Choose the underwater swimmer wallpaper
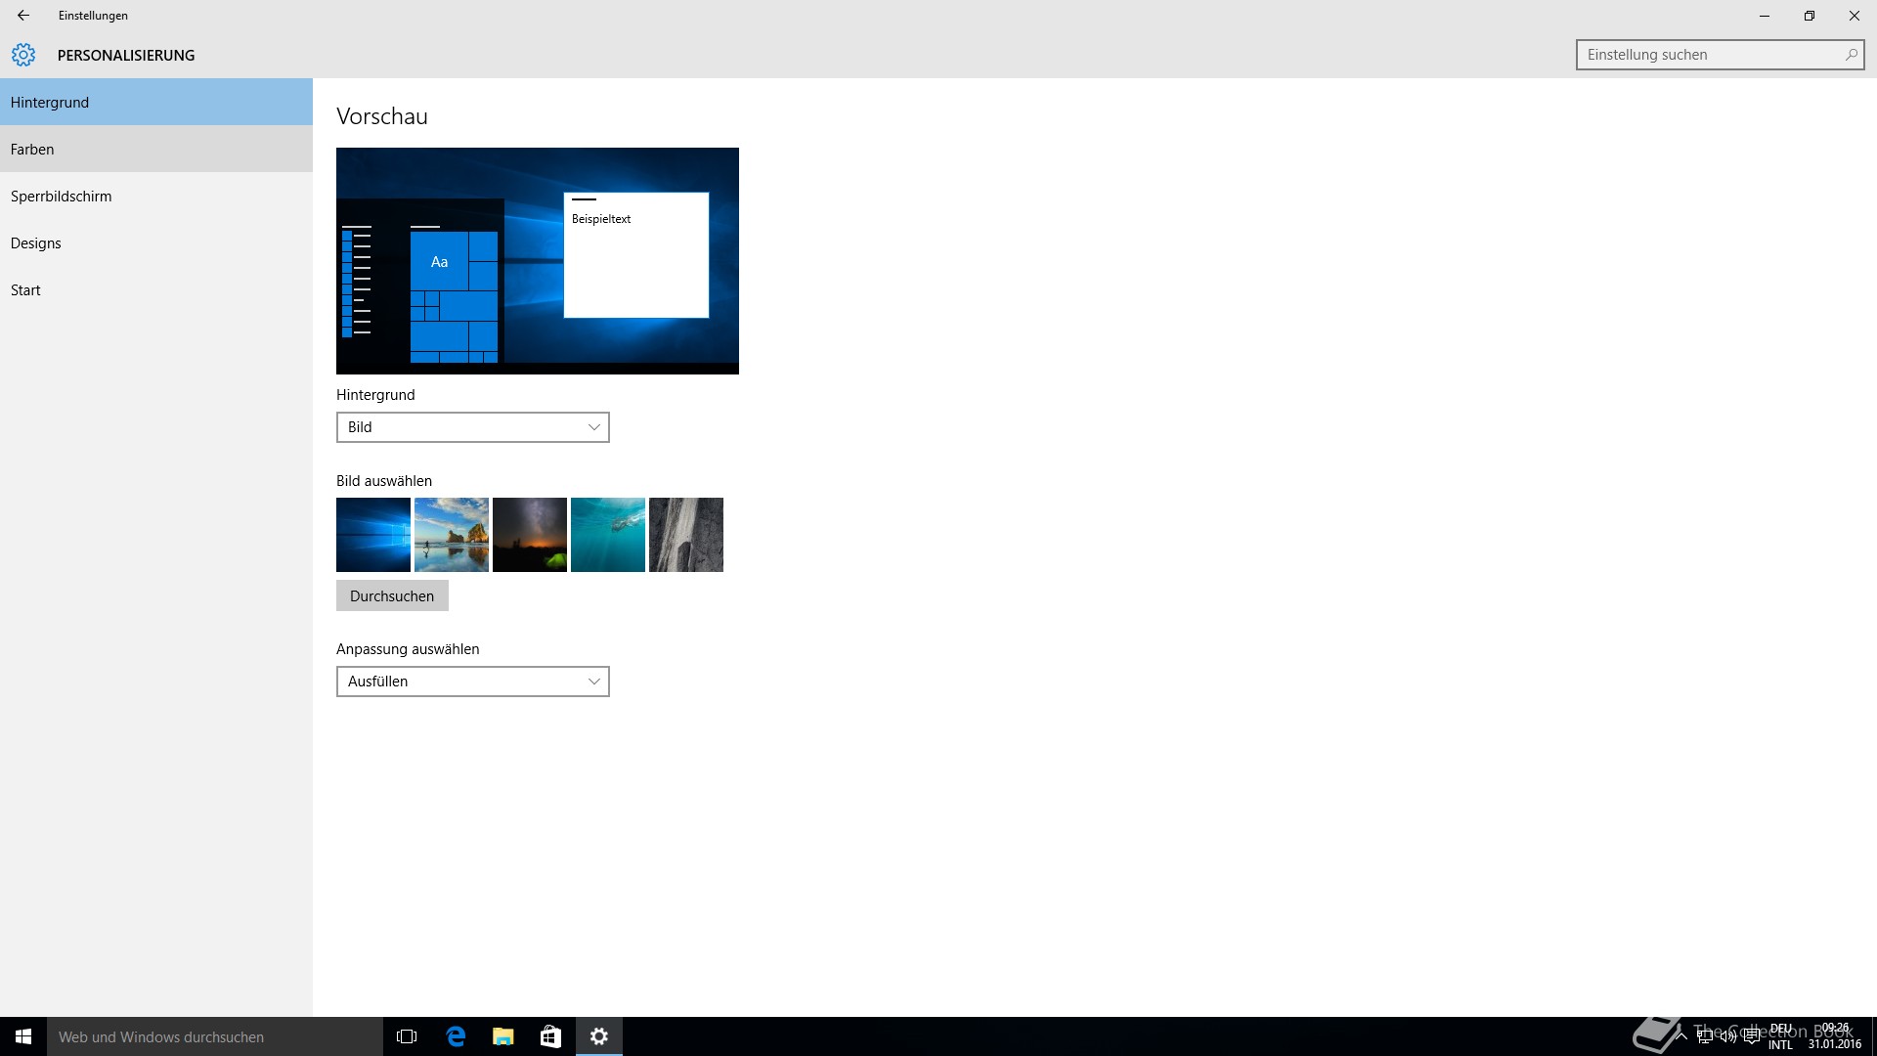This screenshot has width=1877, height=1056. click(x=608, y=535)
